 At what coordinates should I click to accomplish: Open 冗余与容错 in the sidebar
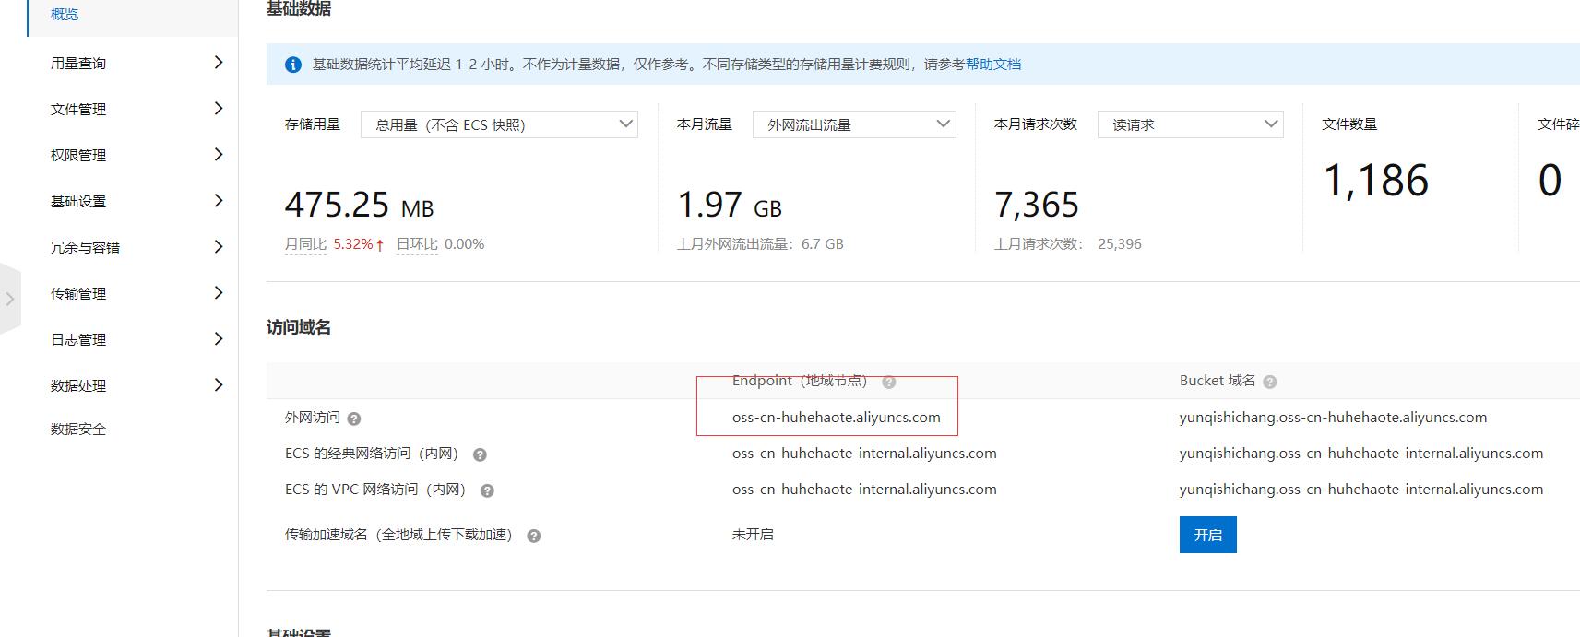85,247
